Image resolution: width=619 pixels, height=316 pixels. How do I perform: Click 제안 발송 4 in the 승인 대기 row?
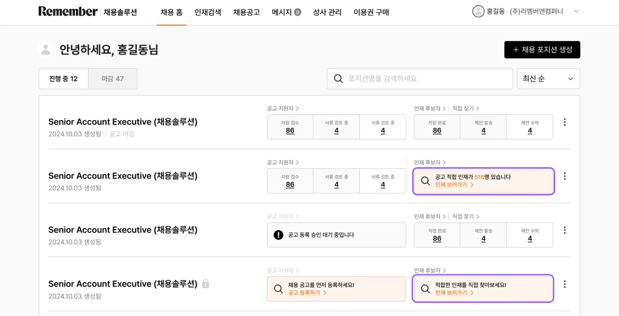coord(483,235)
